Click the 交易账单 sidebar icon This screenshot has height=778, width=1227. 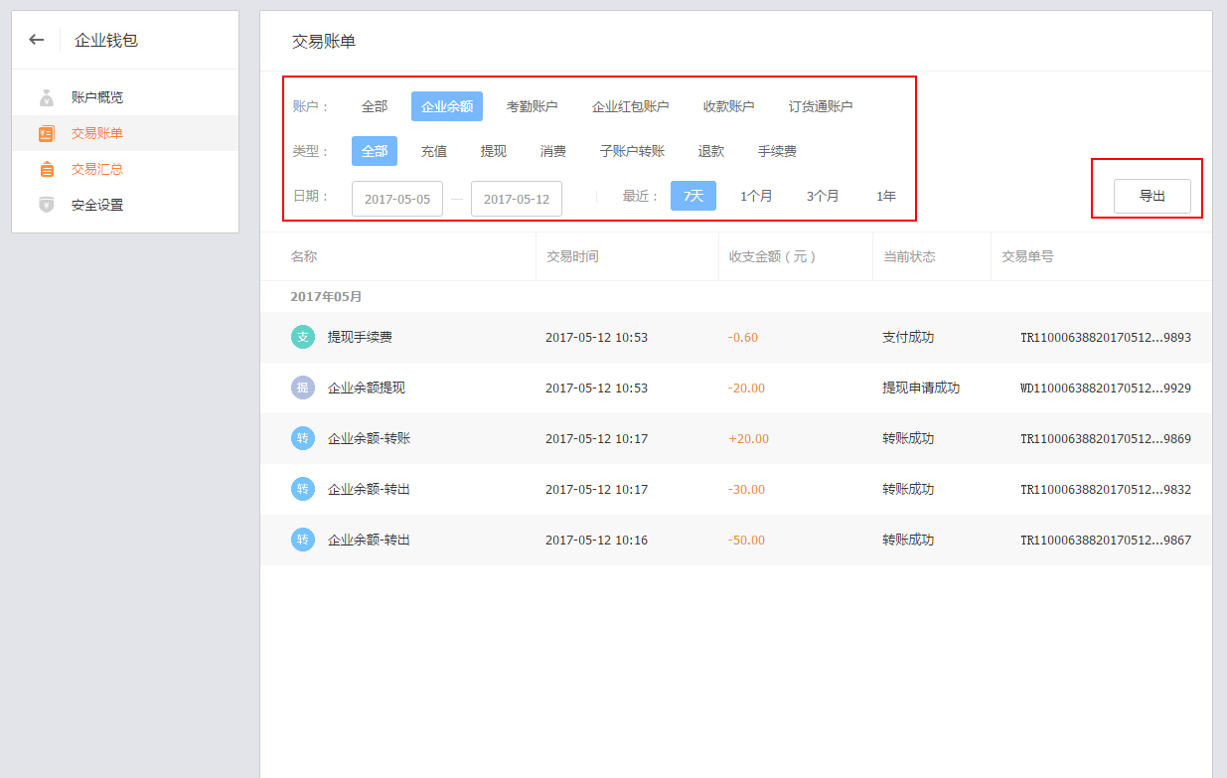[x=47, y=133]
